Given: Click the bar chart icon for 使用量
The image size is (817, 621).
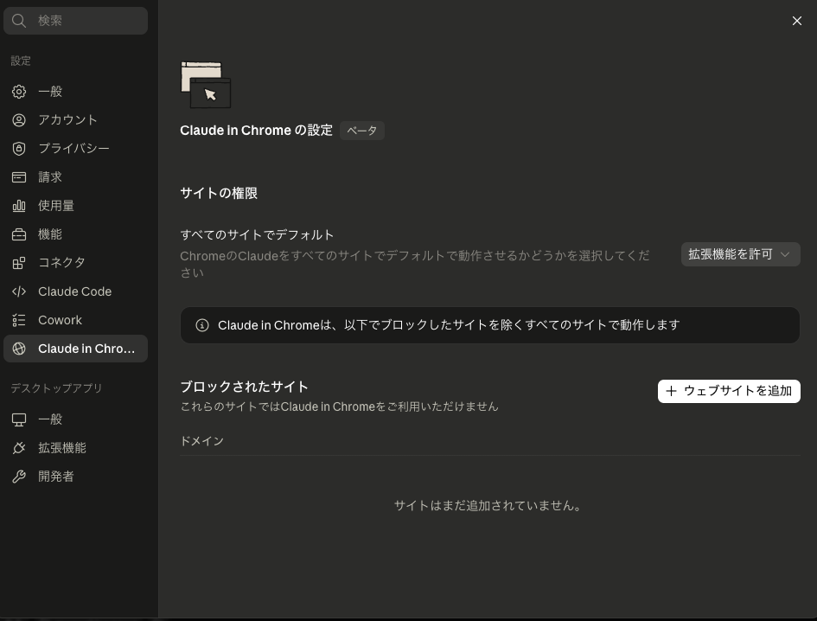Looking at the screenshot, I should click(19, 206).
